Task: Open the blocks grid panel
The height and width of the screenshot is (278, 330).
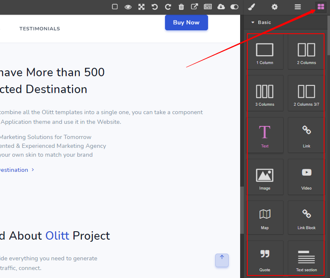Action: pos(321,7)
